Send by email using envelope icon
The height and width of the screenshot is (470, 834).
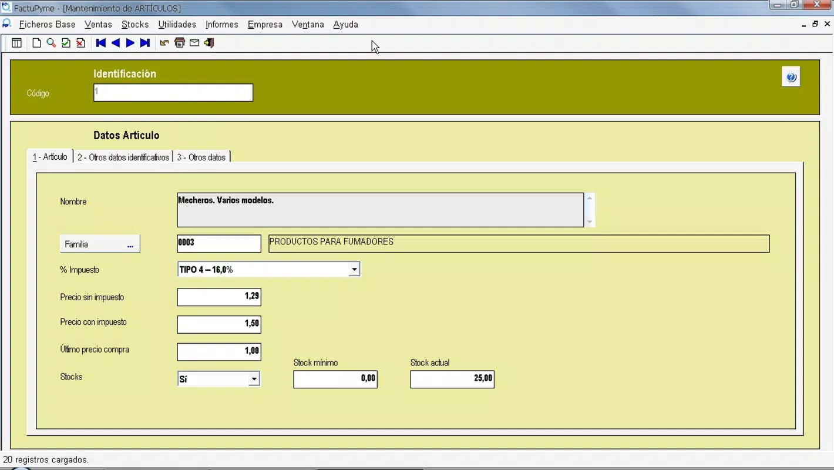(x=194, y=43)
